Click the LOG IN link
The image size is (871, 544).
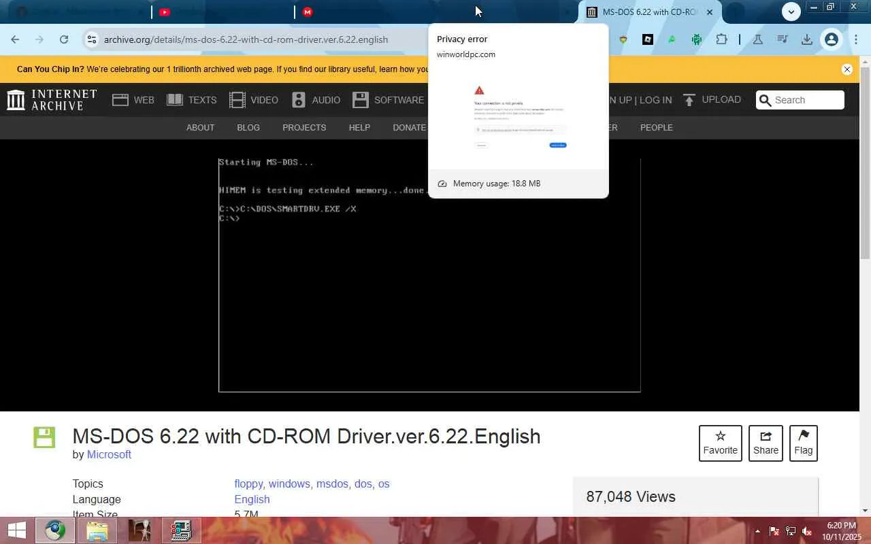(655, 100)
